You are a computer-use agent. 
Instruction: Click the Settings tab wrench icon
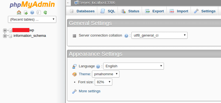[196, 11]
